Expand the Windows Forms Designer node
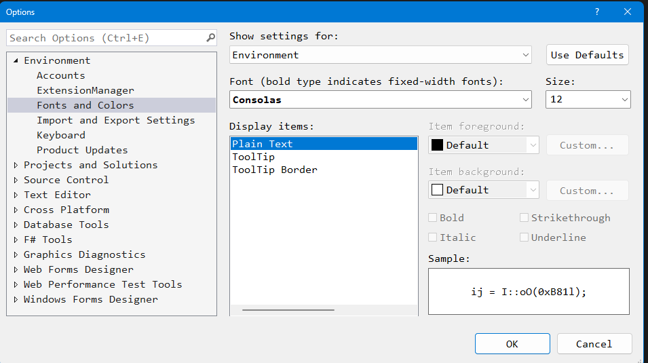This screenshot has width=648, height=363. [16, 299]
